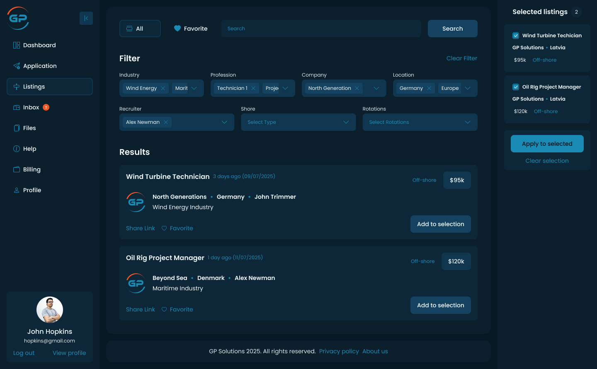
Task: Remove the Wind Energy industry filter tag
Action: click(x=163, y=88)
